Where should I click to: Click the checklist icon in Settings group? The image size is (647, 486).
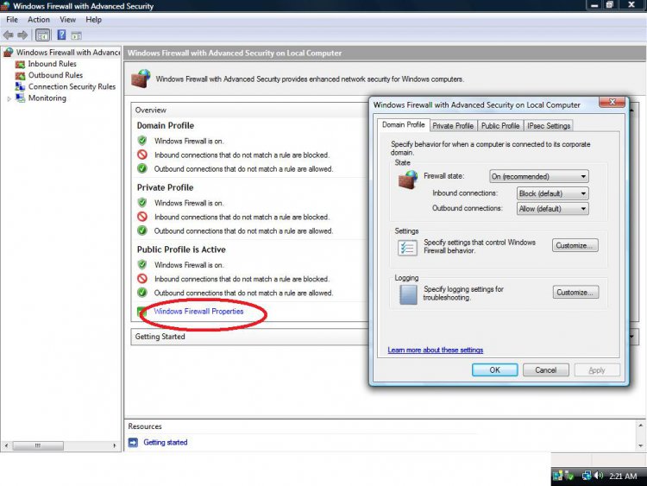[x=407, y=248]
